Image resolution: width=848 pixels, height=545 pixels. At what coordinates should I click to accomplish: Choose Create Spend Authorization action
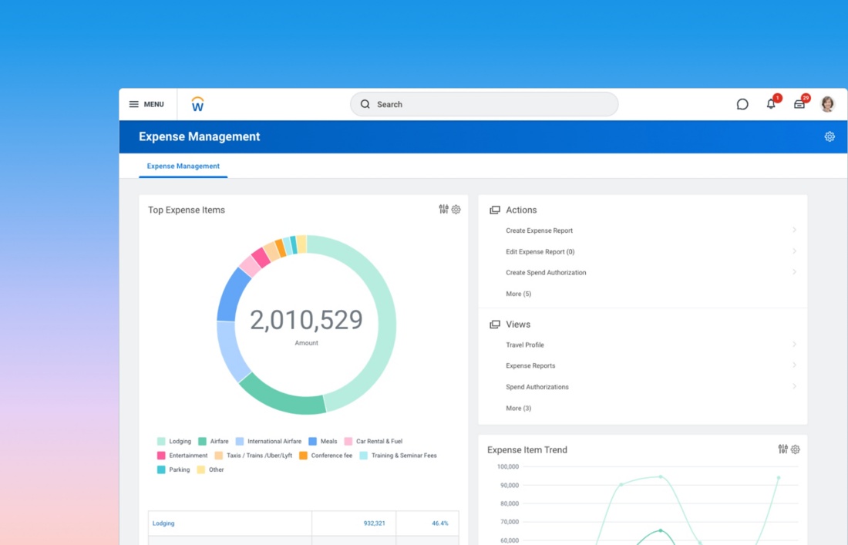click(x=546, y=273)
